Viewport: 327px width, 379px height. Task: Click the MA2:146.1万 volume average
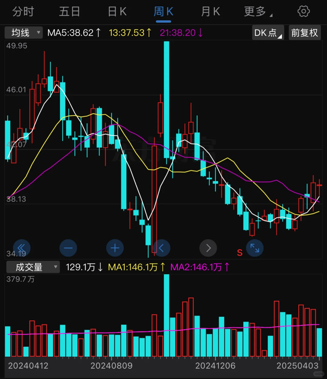coord(200,267)
